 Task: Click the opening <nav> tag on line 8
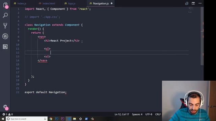pos(42,37)
